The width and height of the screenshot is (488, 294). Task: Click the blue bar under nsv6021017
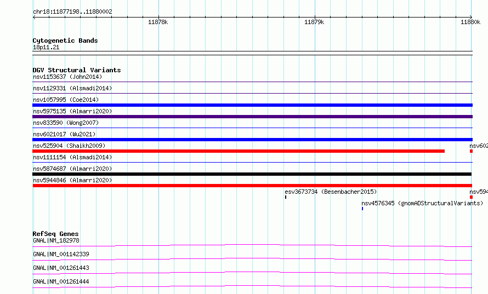click(252, 140)
